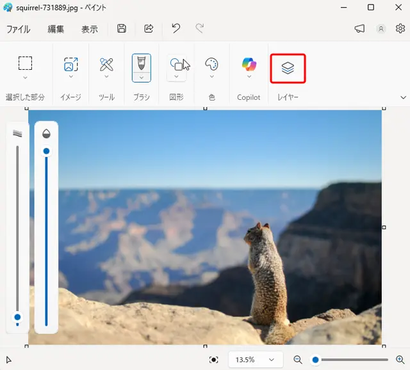Viewport: 410px width, 370px height.
Task: Open the Copilot tools
Action: coord(249,65)
